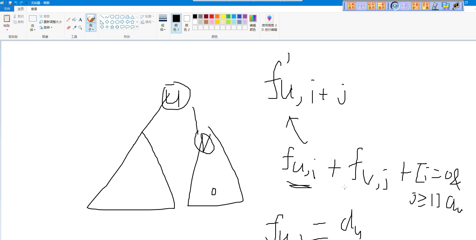Select the Fill bucket tool

pyautogui.click(x=74, y=20)
